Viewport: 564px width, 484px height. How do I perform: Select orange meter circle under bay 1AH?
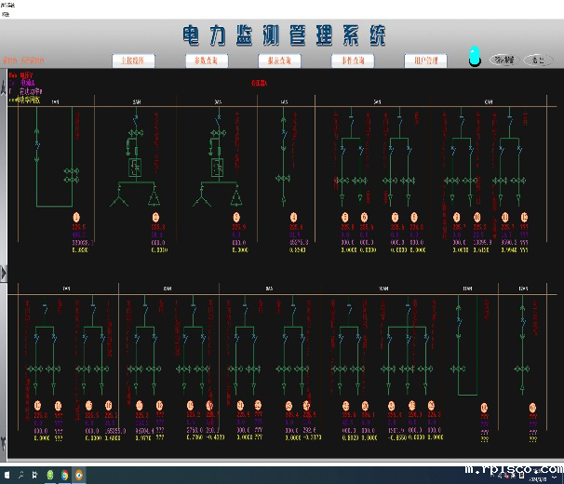point(77,218)
